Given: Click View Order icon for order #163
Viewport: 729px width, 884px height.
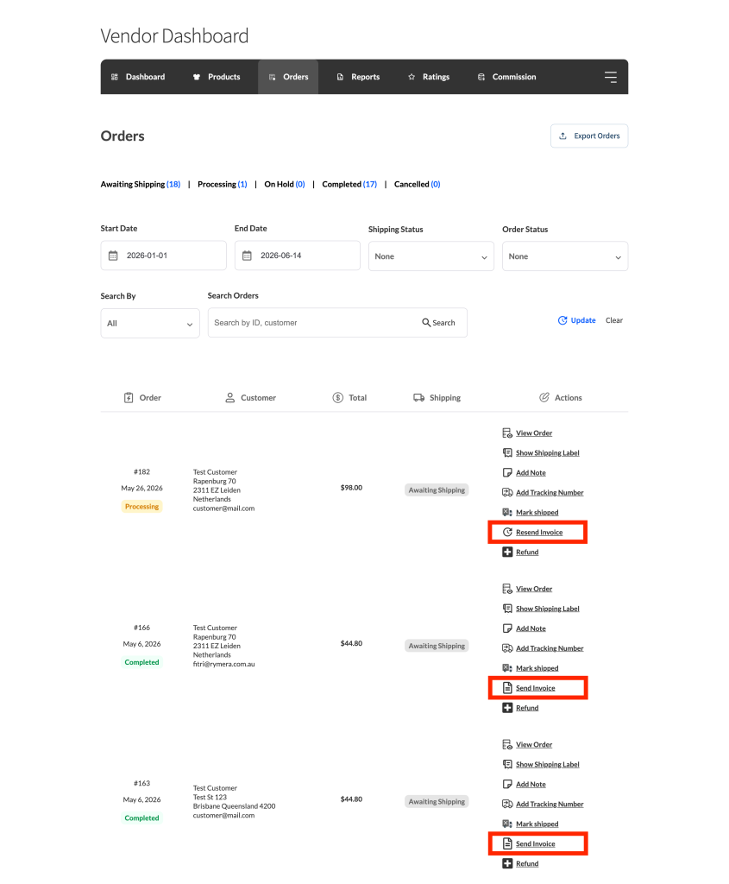Looking at the screenshot, I should (507, 745).
